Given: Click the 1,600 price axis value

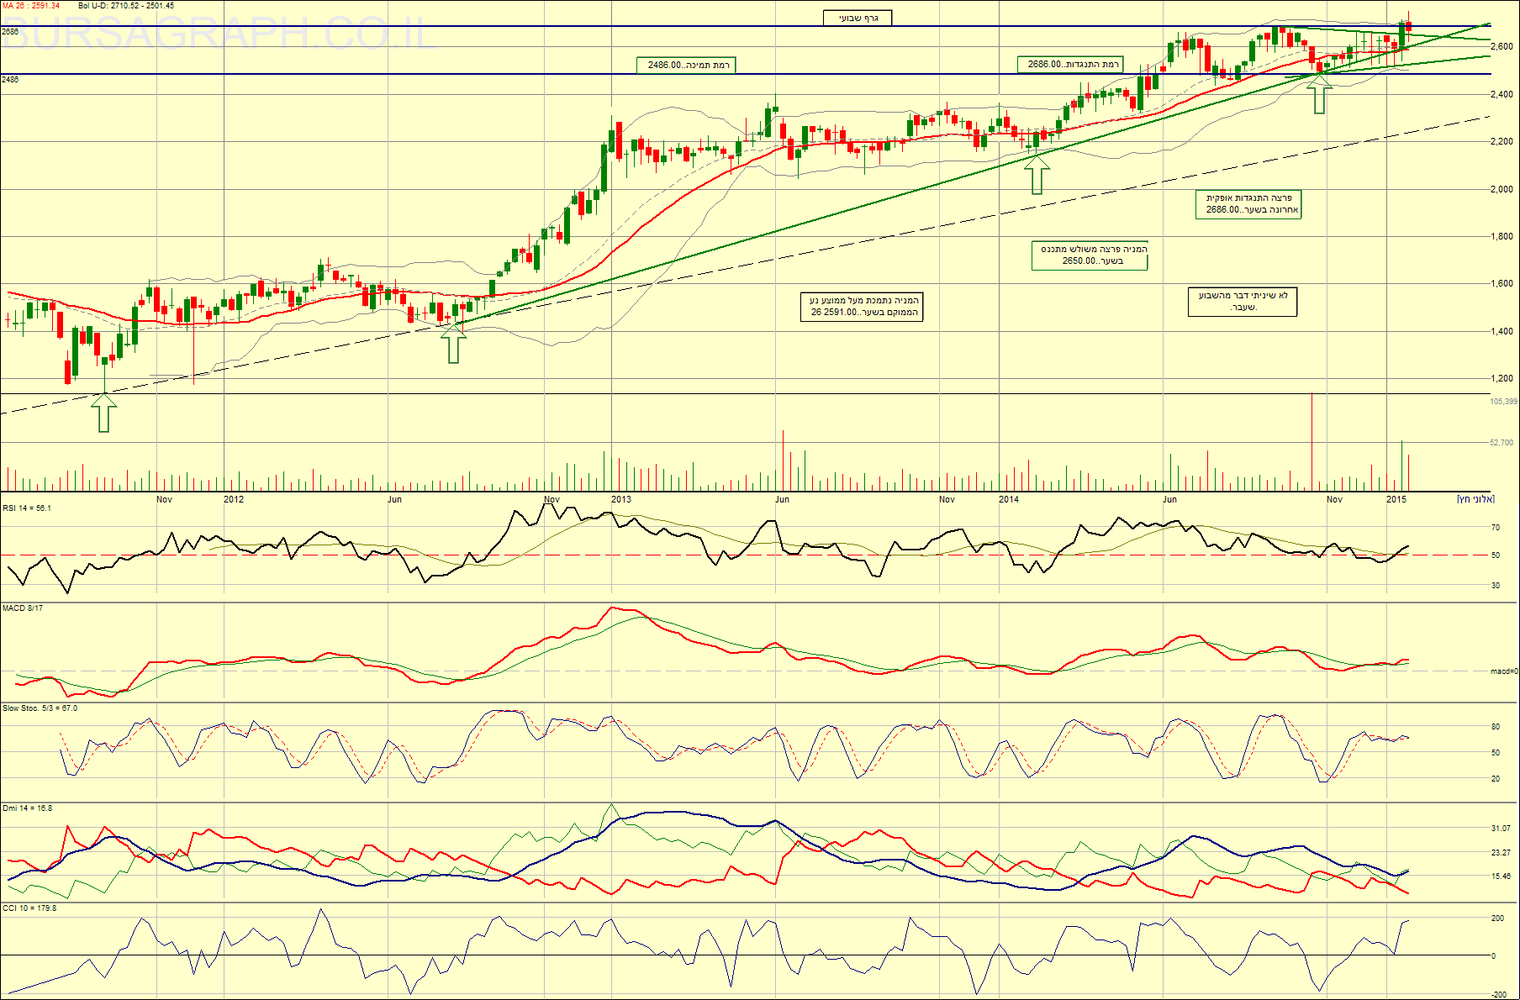Looking at the screenshot, I should (x=1502, y=284).
